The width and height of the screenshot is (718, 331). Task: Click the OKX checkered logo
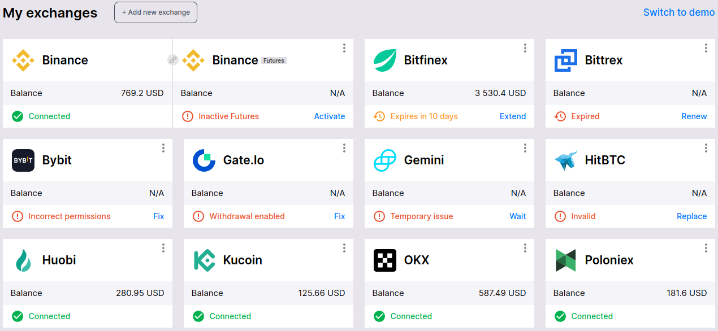pos(385,260)
